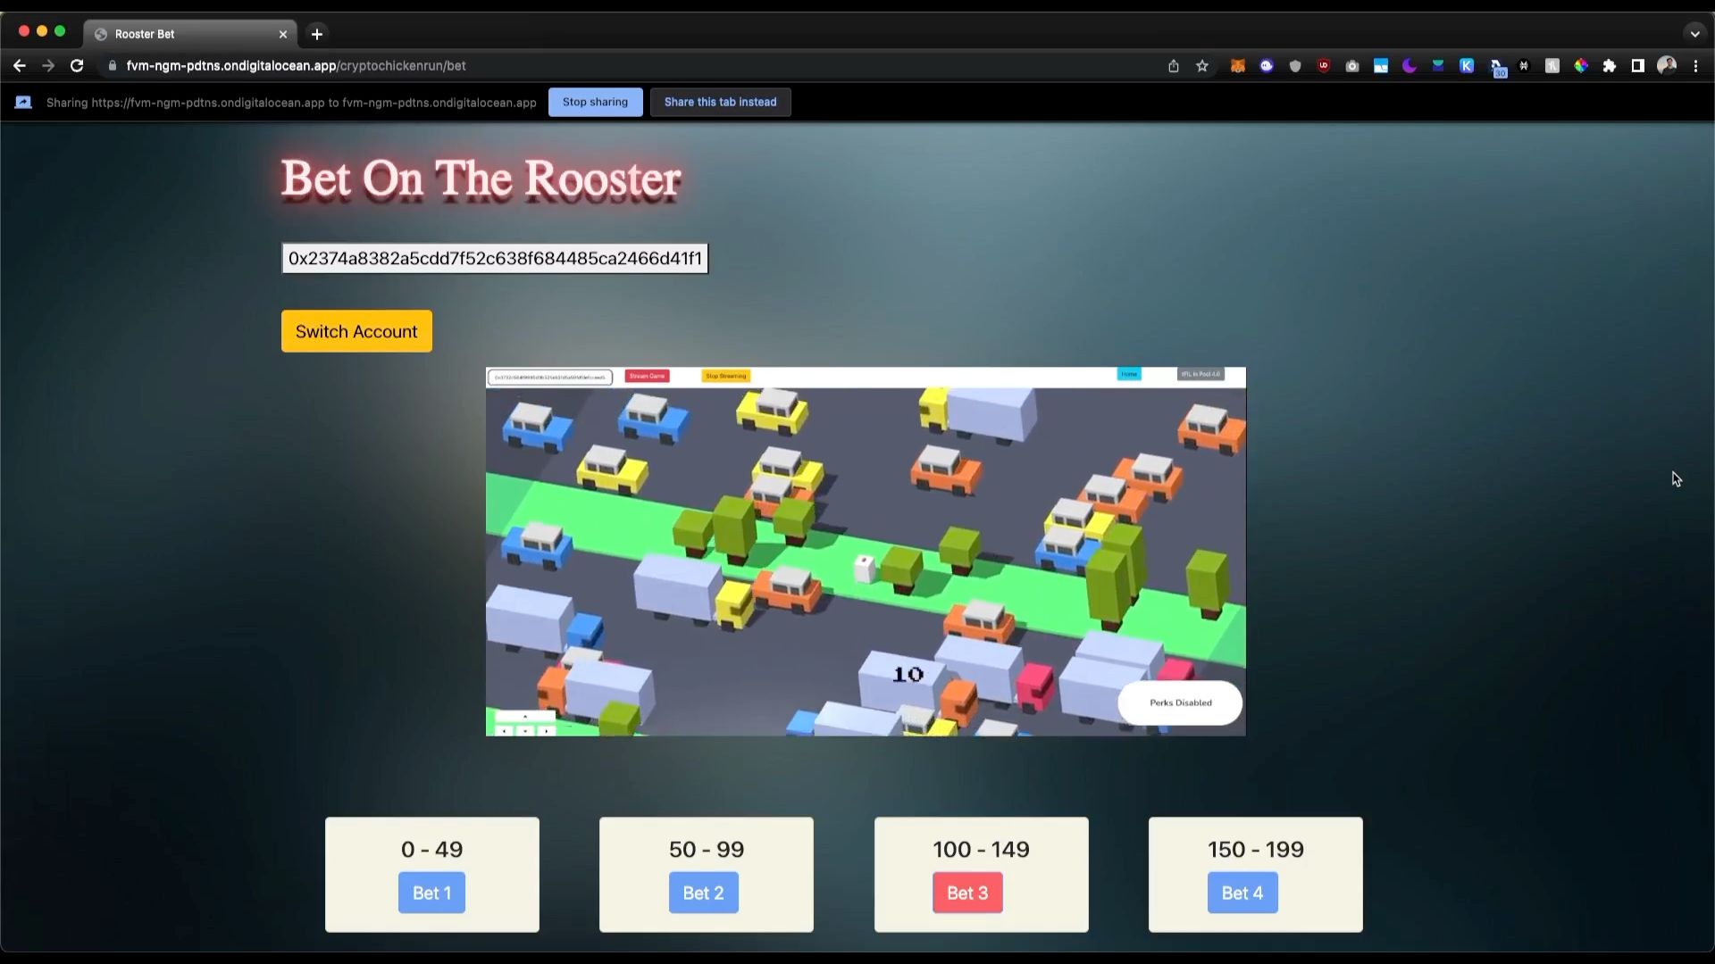This screenshot has height=964, width=1715.
Task: Click the browser address bar URL
Action: click(x=297, y=66)
